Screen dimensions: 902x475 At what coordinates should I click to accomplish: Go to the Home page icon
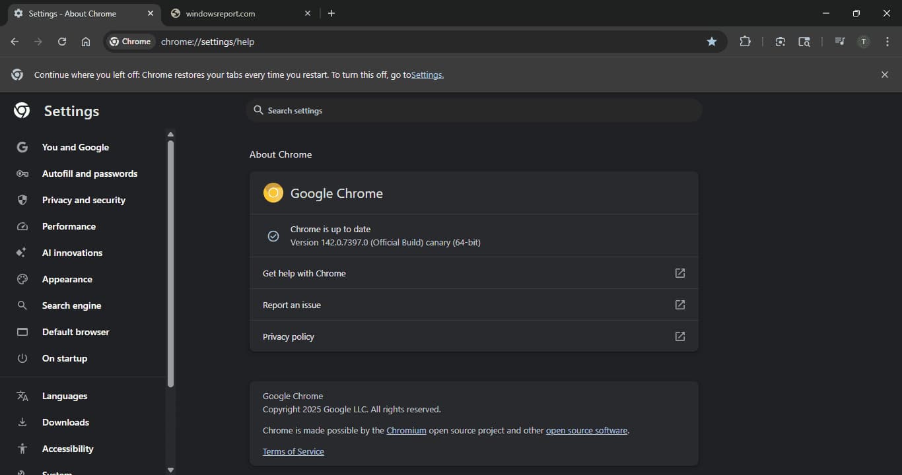[x=86, y=42]
